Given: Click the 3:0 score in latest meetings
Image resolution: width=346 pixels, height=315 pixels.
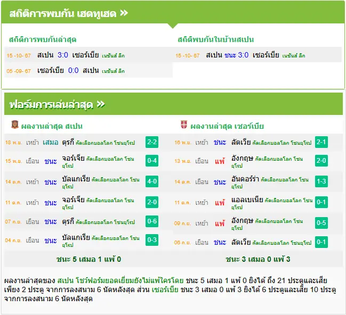Looking at the screenshot, I should [x=63, y=55].
